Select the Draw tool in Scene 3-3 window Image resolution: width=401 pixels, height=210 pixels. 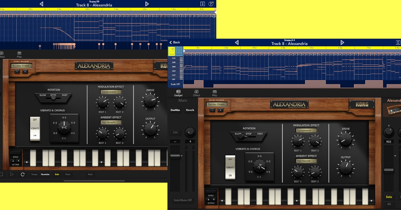pyautogui.click(x=171, y=51)
